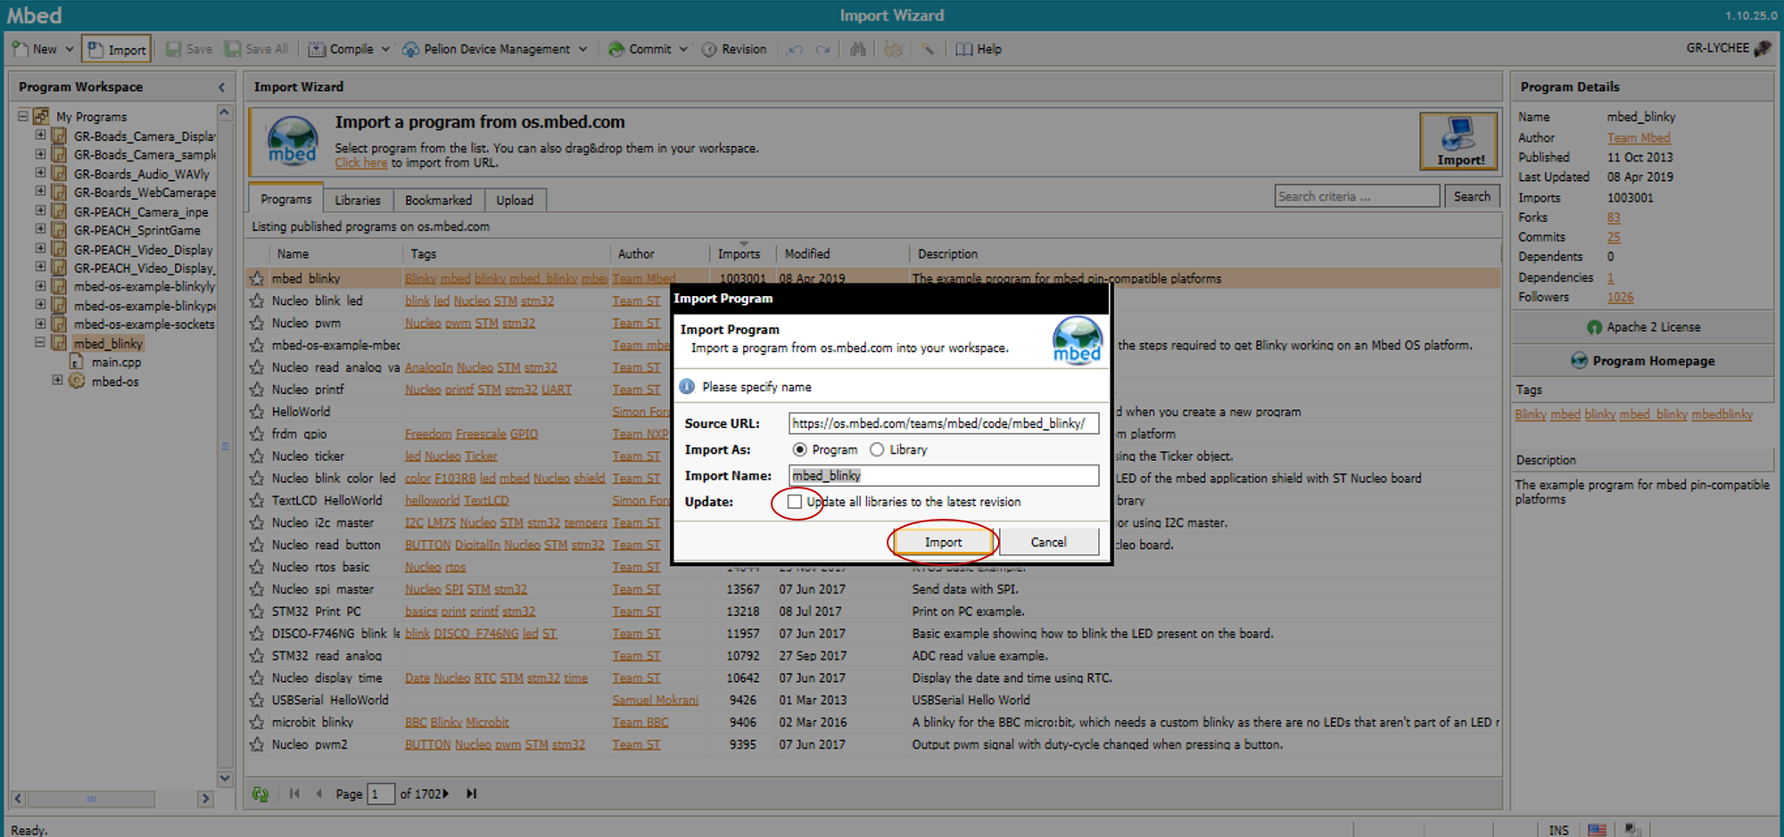Collapse the mbed_blinky tree node
The height and width of the screenshot is (837, 1784).
(40, 342)
